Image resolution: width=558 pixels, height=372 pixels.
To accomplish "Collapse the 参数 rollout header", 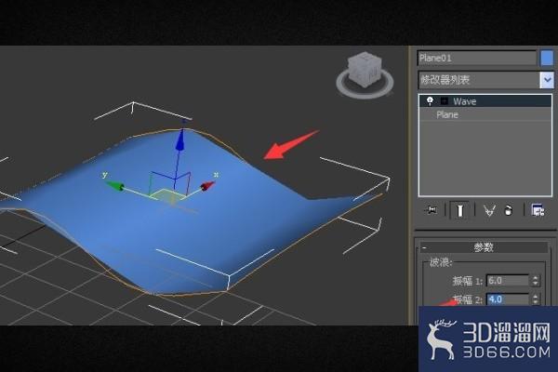I will pos(484,247).
